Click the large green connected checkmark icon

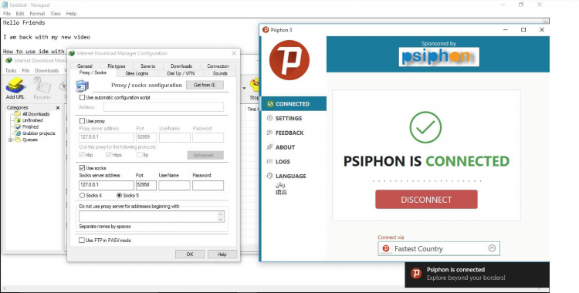tap(425, 127)
